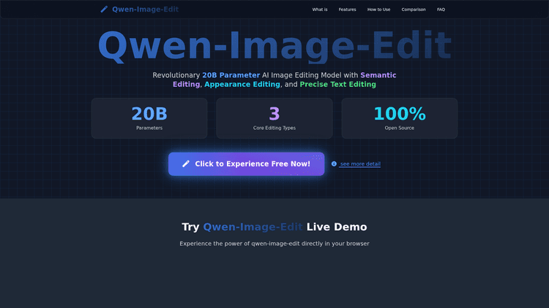Click the Try Qwen-Image-Edit Live Demo heading

[x=274, y=227]
